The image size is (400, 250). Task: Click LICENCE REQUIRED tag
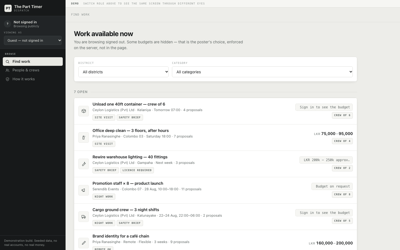pos(137,170)
